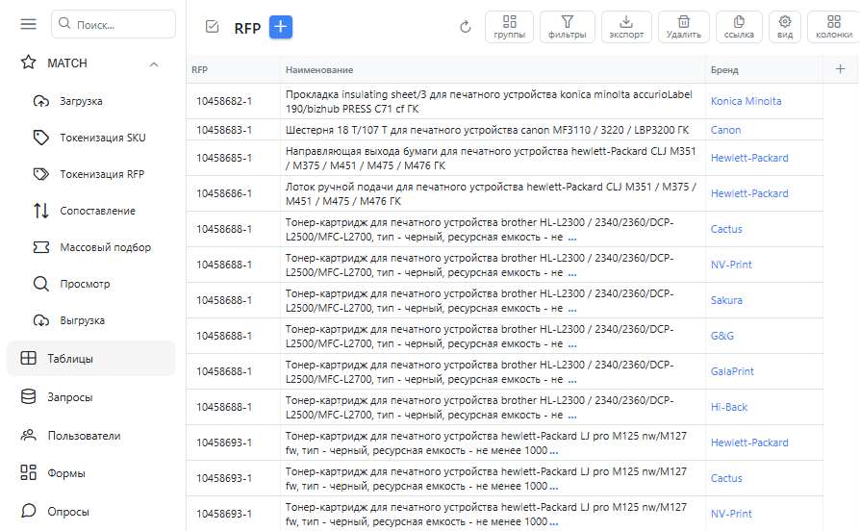Click the ссылка toolbar button

coord(739,27)
